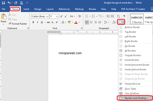153x101 pixels.
Task: Open the Layout tab
Action: click(50, 9)
